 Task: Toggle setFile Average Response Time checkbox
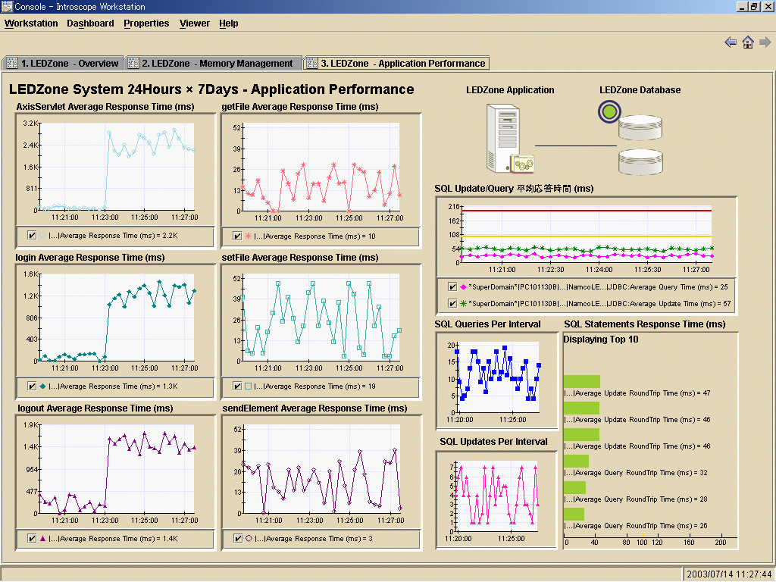tap(237, 386)
